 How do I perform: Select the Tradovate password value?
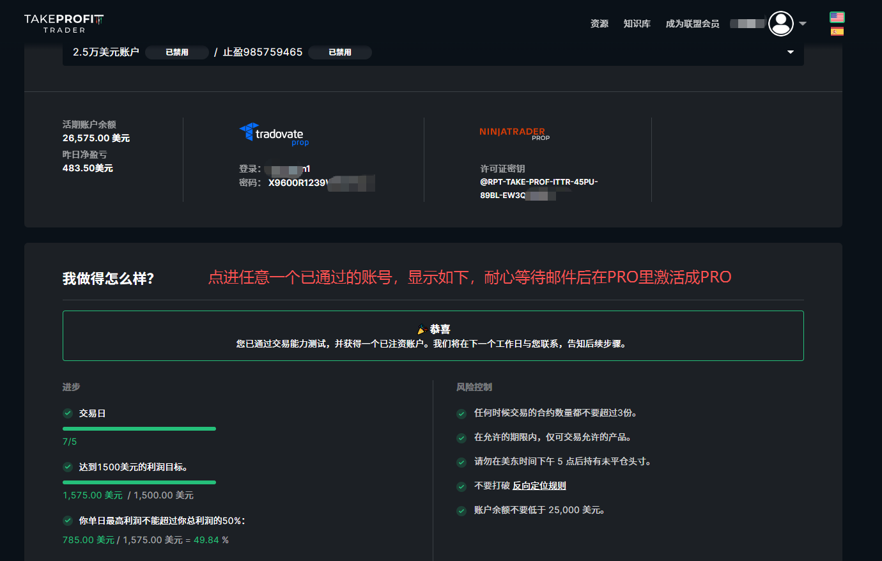[321, 183]
